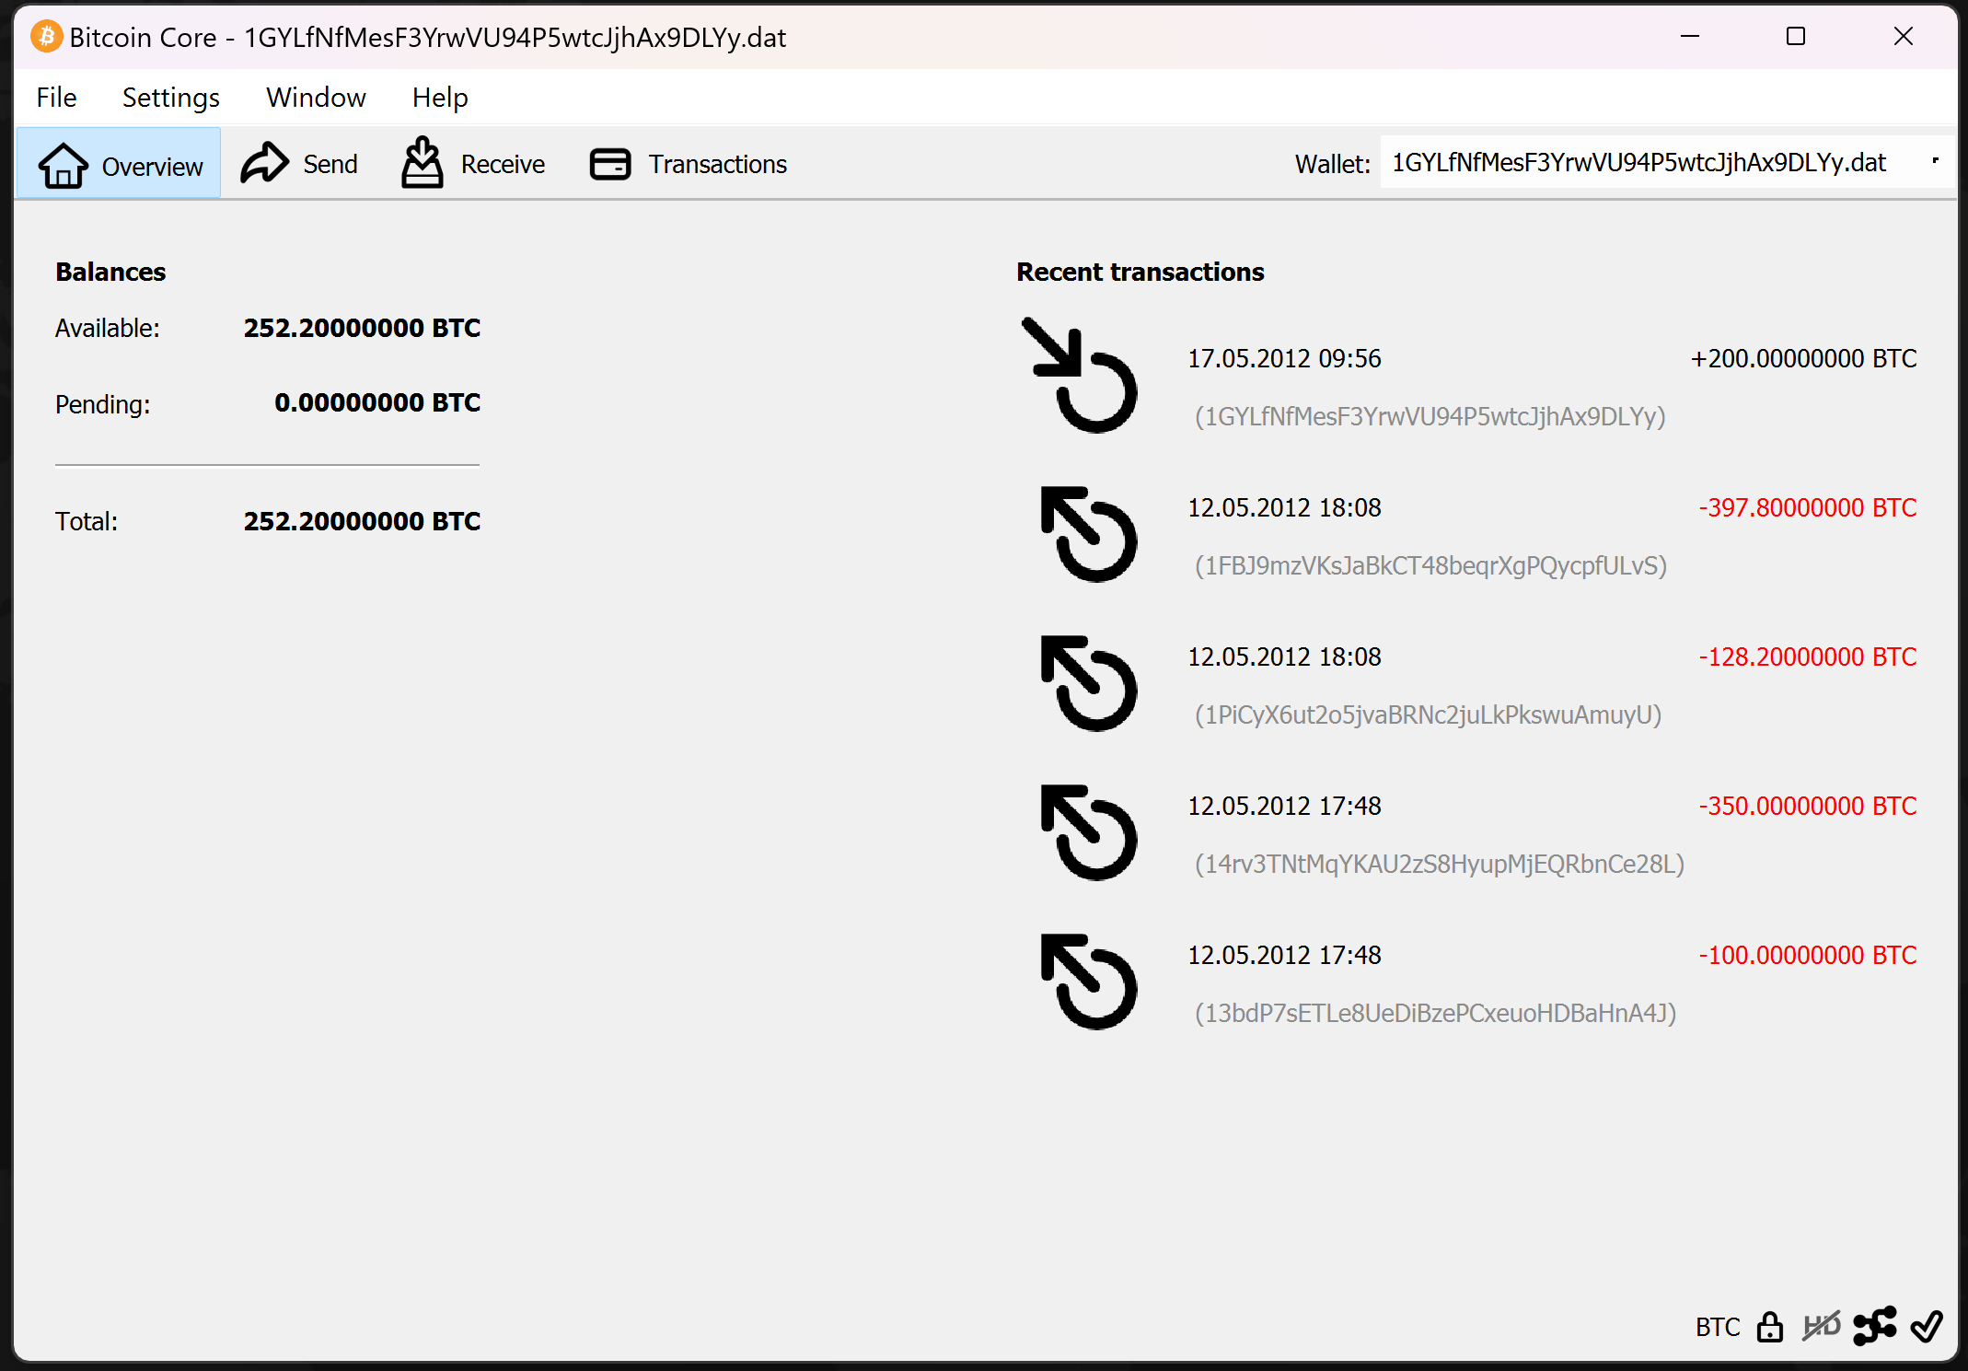Click the incoming +200 BTC transaction icon
Viewport: 1968px width, 1371px height.
[1081, 376]
